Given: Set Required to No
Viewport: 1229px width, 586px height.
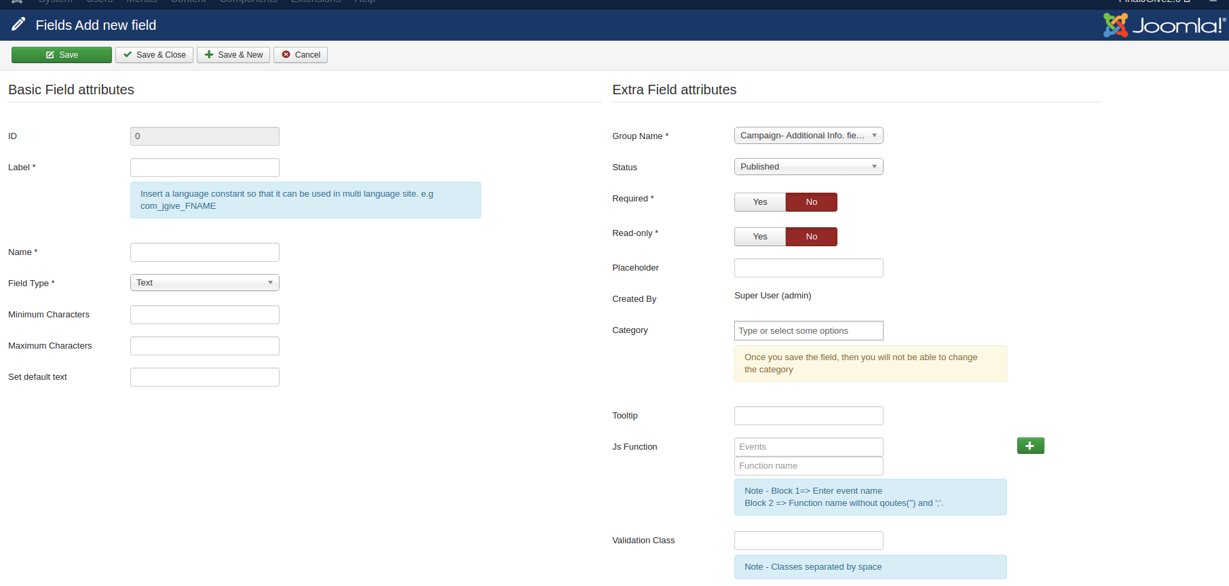Looking at the screenshot, I should (811, 202).
